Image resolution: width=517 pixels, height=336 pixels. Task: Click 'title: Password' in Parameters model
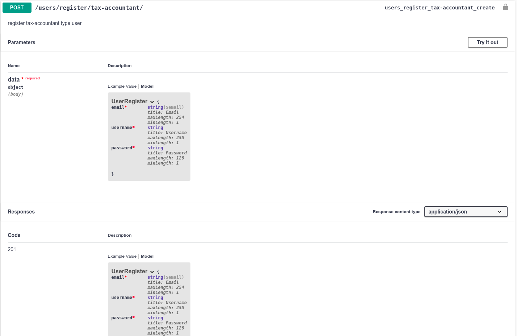click(167, 153)
